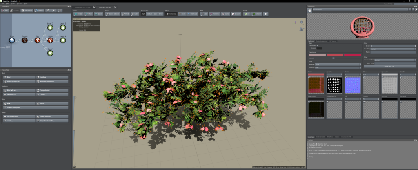Click the Normal map texture thumbnail
418x170 pixels.
coord(353,85)
